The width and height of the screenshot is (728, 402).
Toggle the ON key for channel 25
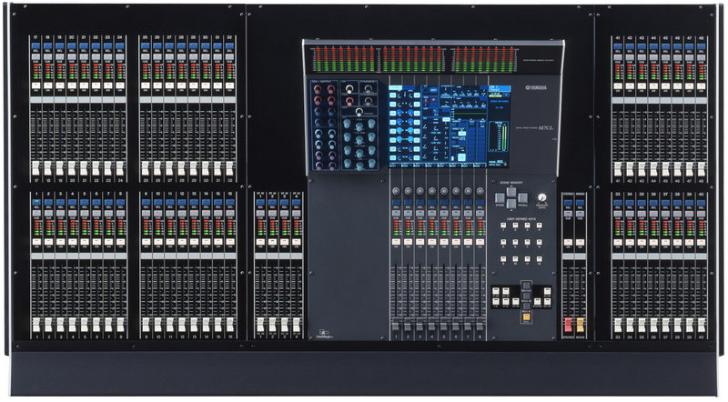coord(145,85)
